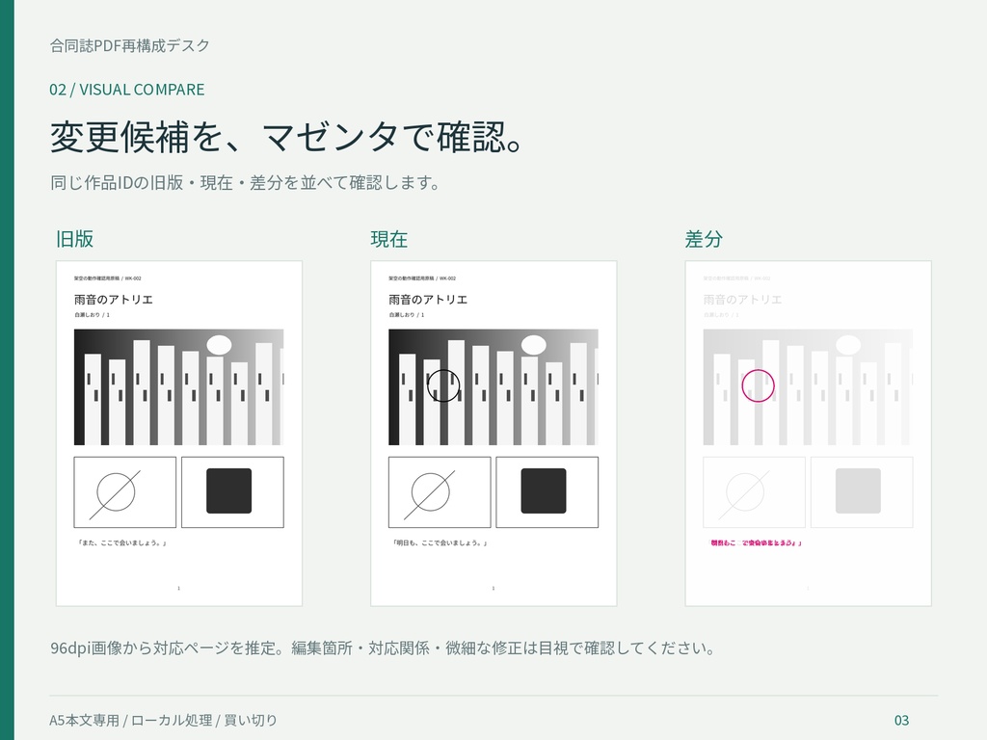Click the heading 変更候補を、マゼンタで確認。
987x740 pixels.
click(287, 137)
